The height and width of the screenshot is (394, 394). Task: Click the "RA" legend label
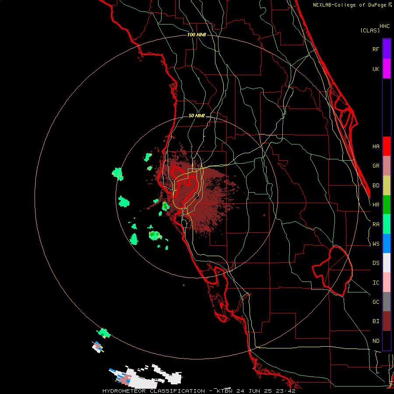376,225
